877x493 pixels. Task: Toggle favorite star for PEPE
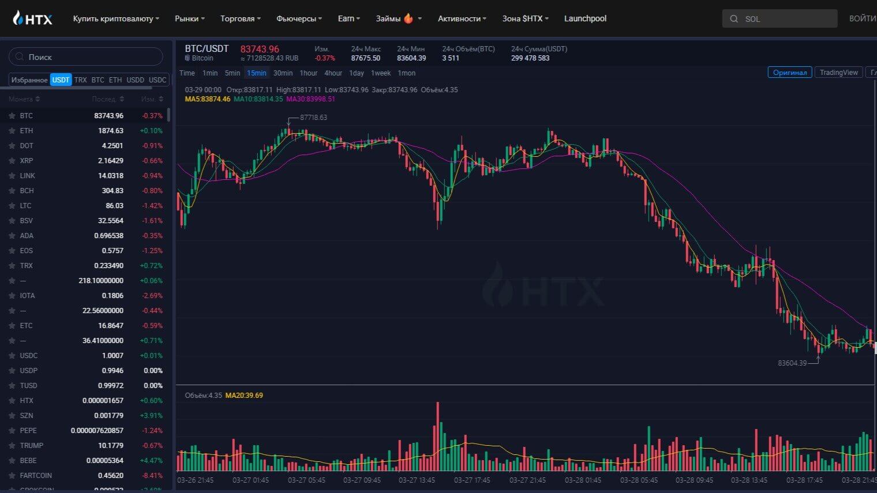(12, 431)
